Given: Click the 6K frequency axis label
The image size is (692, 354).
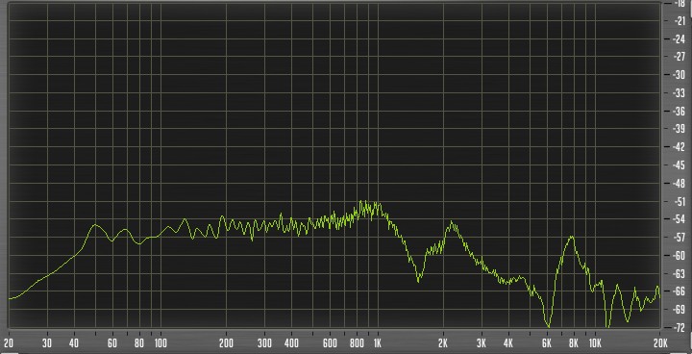Looking at the screenshot, I should coord(547,343).
